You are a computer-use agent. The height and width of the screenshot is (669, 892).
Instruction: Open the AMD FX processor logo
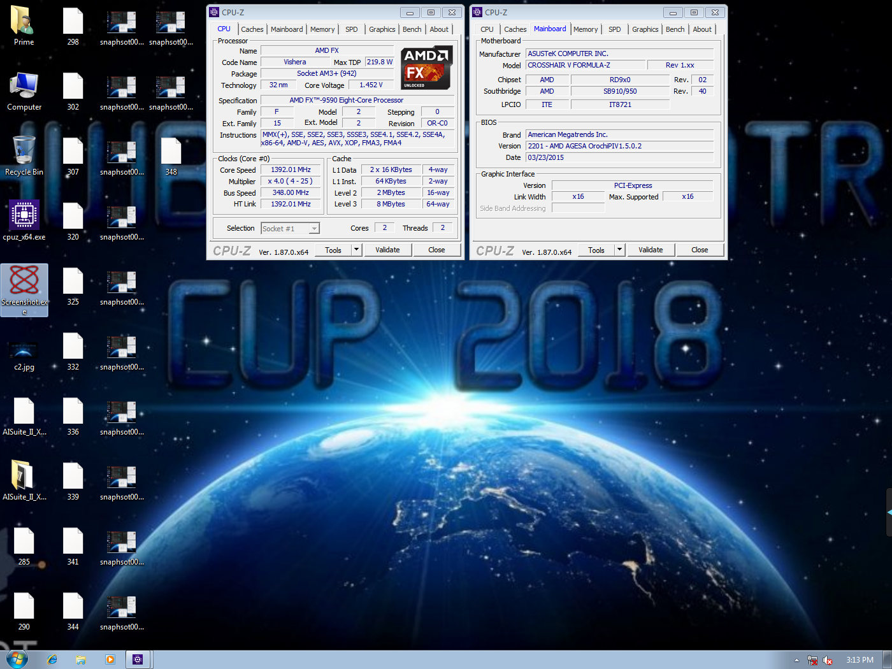427,67
